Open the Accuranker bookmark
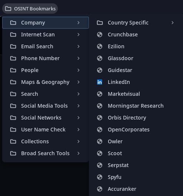The height and width of the screenshot is (196, 183). 136,189
